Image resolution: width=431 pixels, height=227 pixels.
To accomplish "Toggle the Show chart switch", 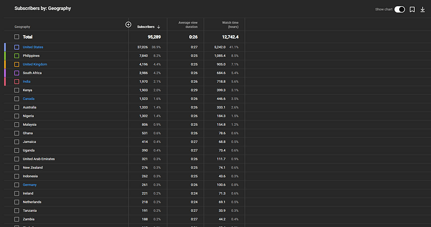I will (x=399, y=9).
